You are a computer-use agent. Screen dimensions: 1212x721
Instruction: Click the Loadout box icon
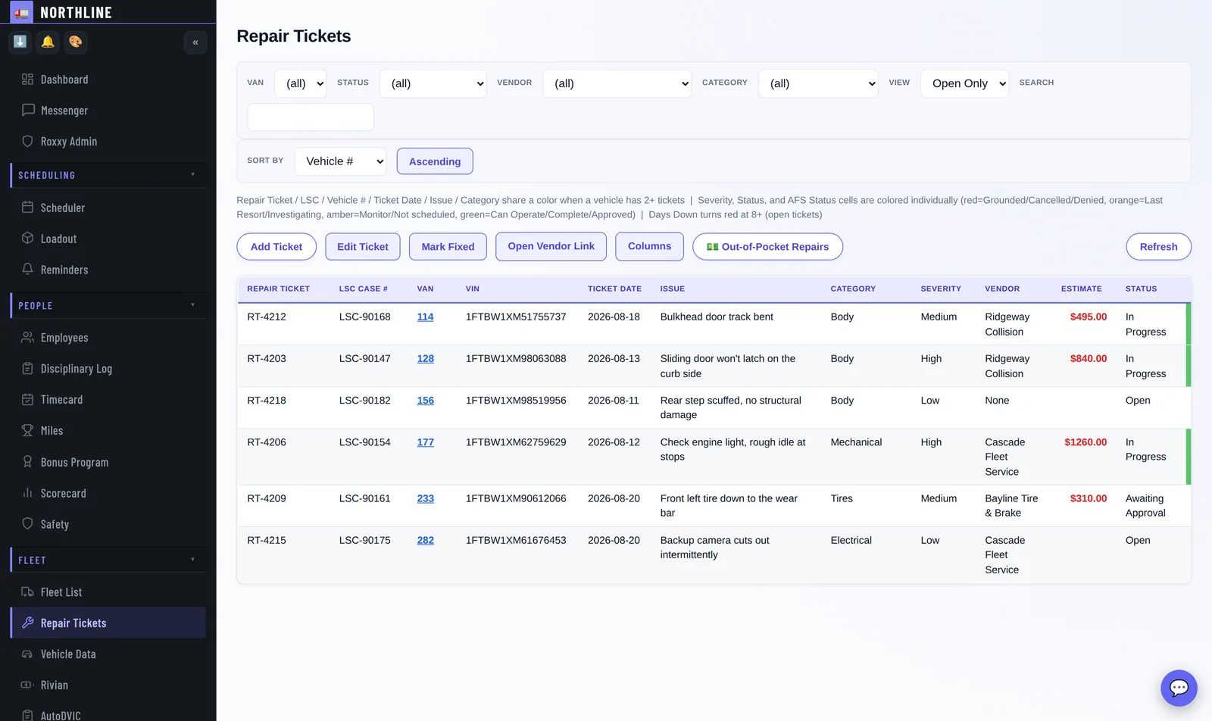pyautogui.click(x=28, y=239)
